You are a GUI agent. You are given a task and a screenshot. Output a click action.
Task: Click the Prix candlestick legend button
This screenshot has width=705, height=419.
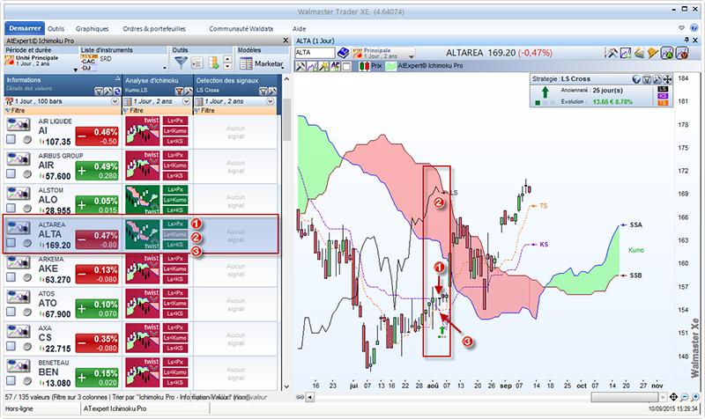(371, 66)
